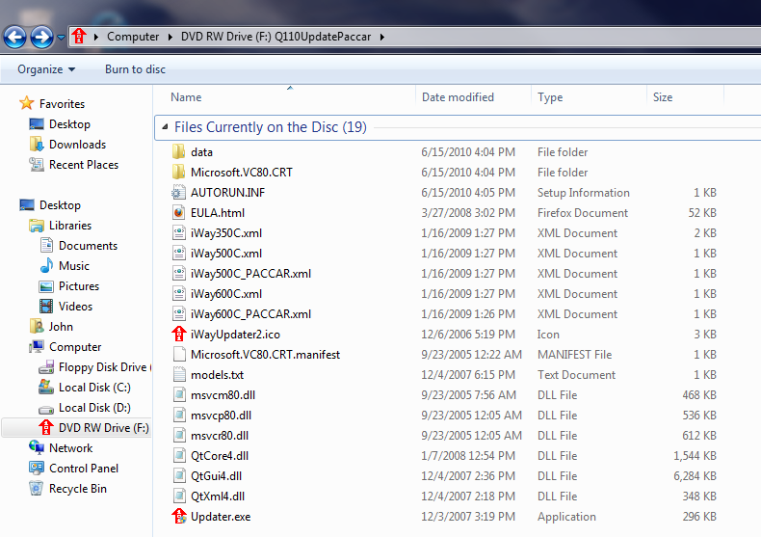This screenshot has width=761, height=537.
Task: Select the iWayUpdater2.ico red icon
Action: 179,334
